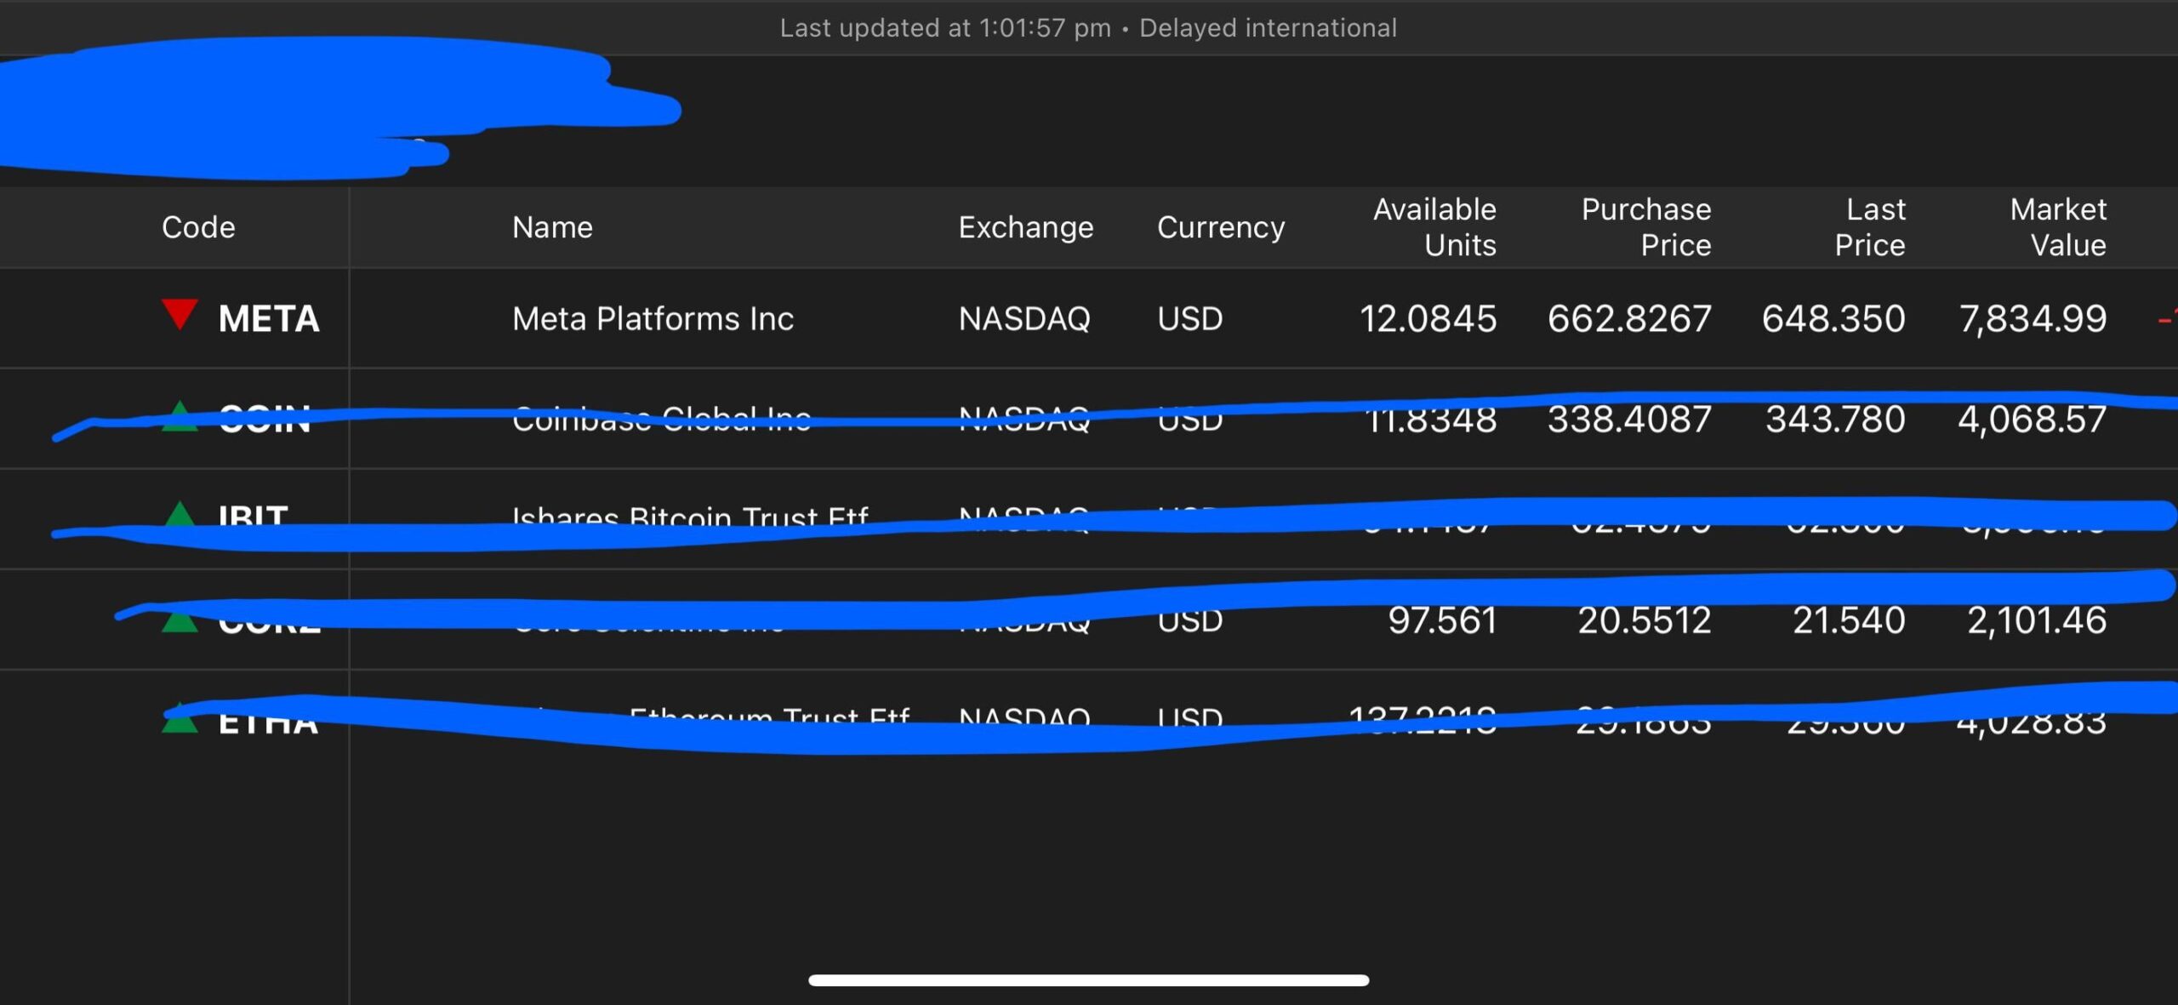Click 2,101.46 market value cell
The height and width of the screenshot is (1005, 2178).
point(2036,621)
